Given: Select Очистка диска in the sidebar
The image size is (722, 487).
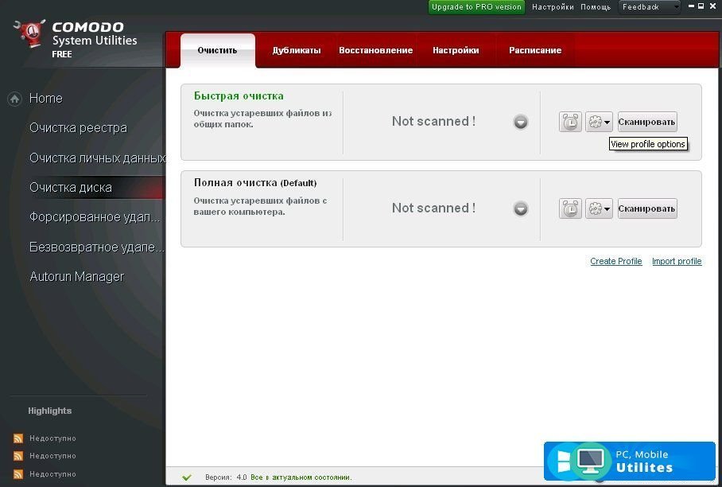Looking at the screenshot, I should tap(71, 188).
